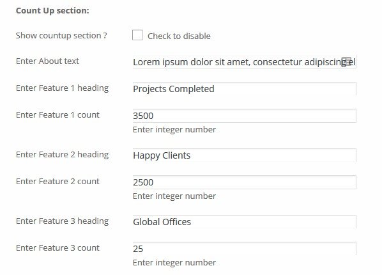Focus the About text Lorem ipsum field
This screenshot has width=382, height=275.
pyautogui.click(x=245, y=62)
